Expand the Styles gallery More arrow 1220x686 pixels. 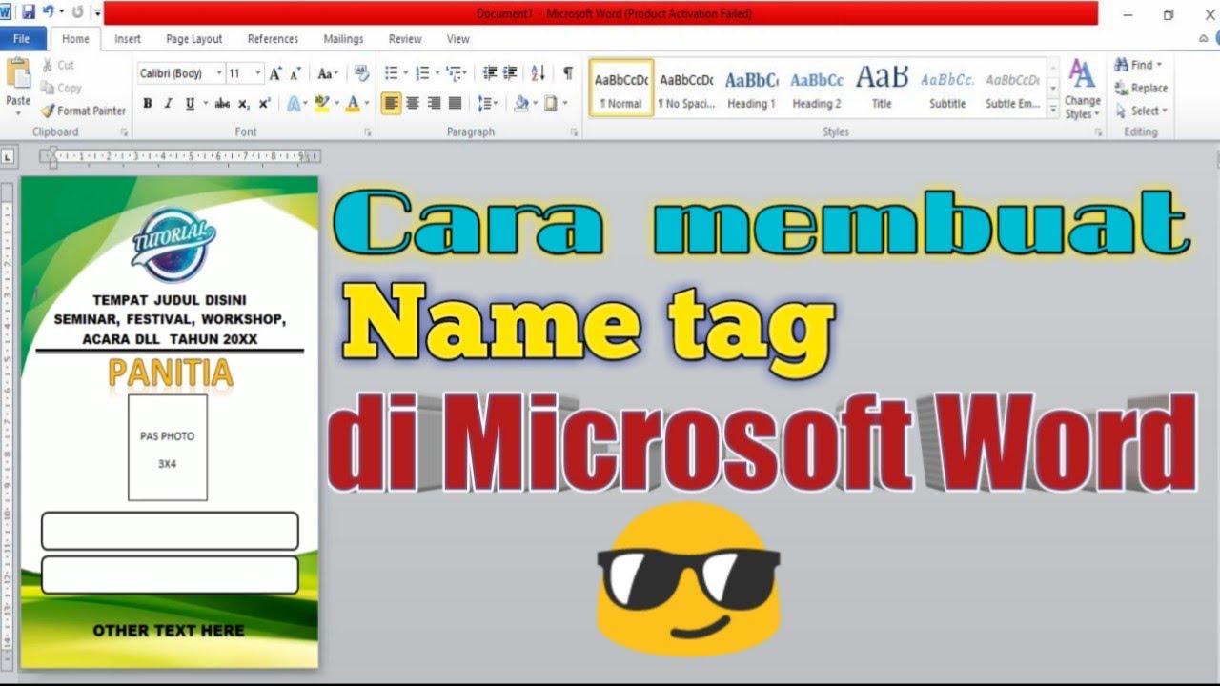pos(1053,111)
